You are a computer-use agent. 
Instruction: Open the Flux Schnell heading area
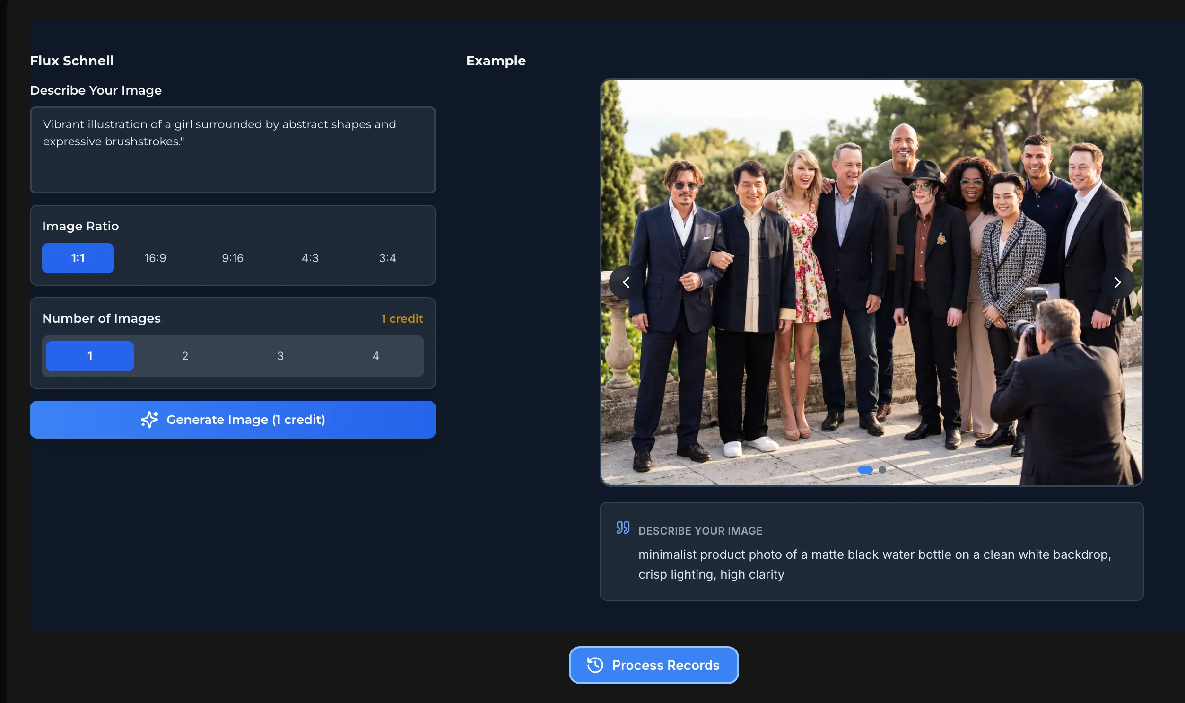click(x=72, y=61)
